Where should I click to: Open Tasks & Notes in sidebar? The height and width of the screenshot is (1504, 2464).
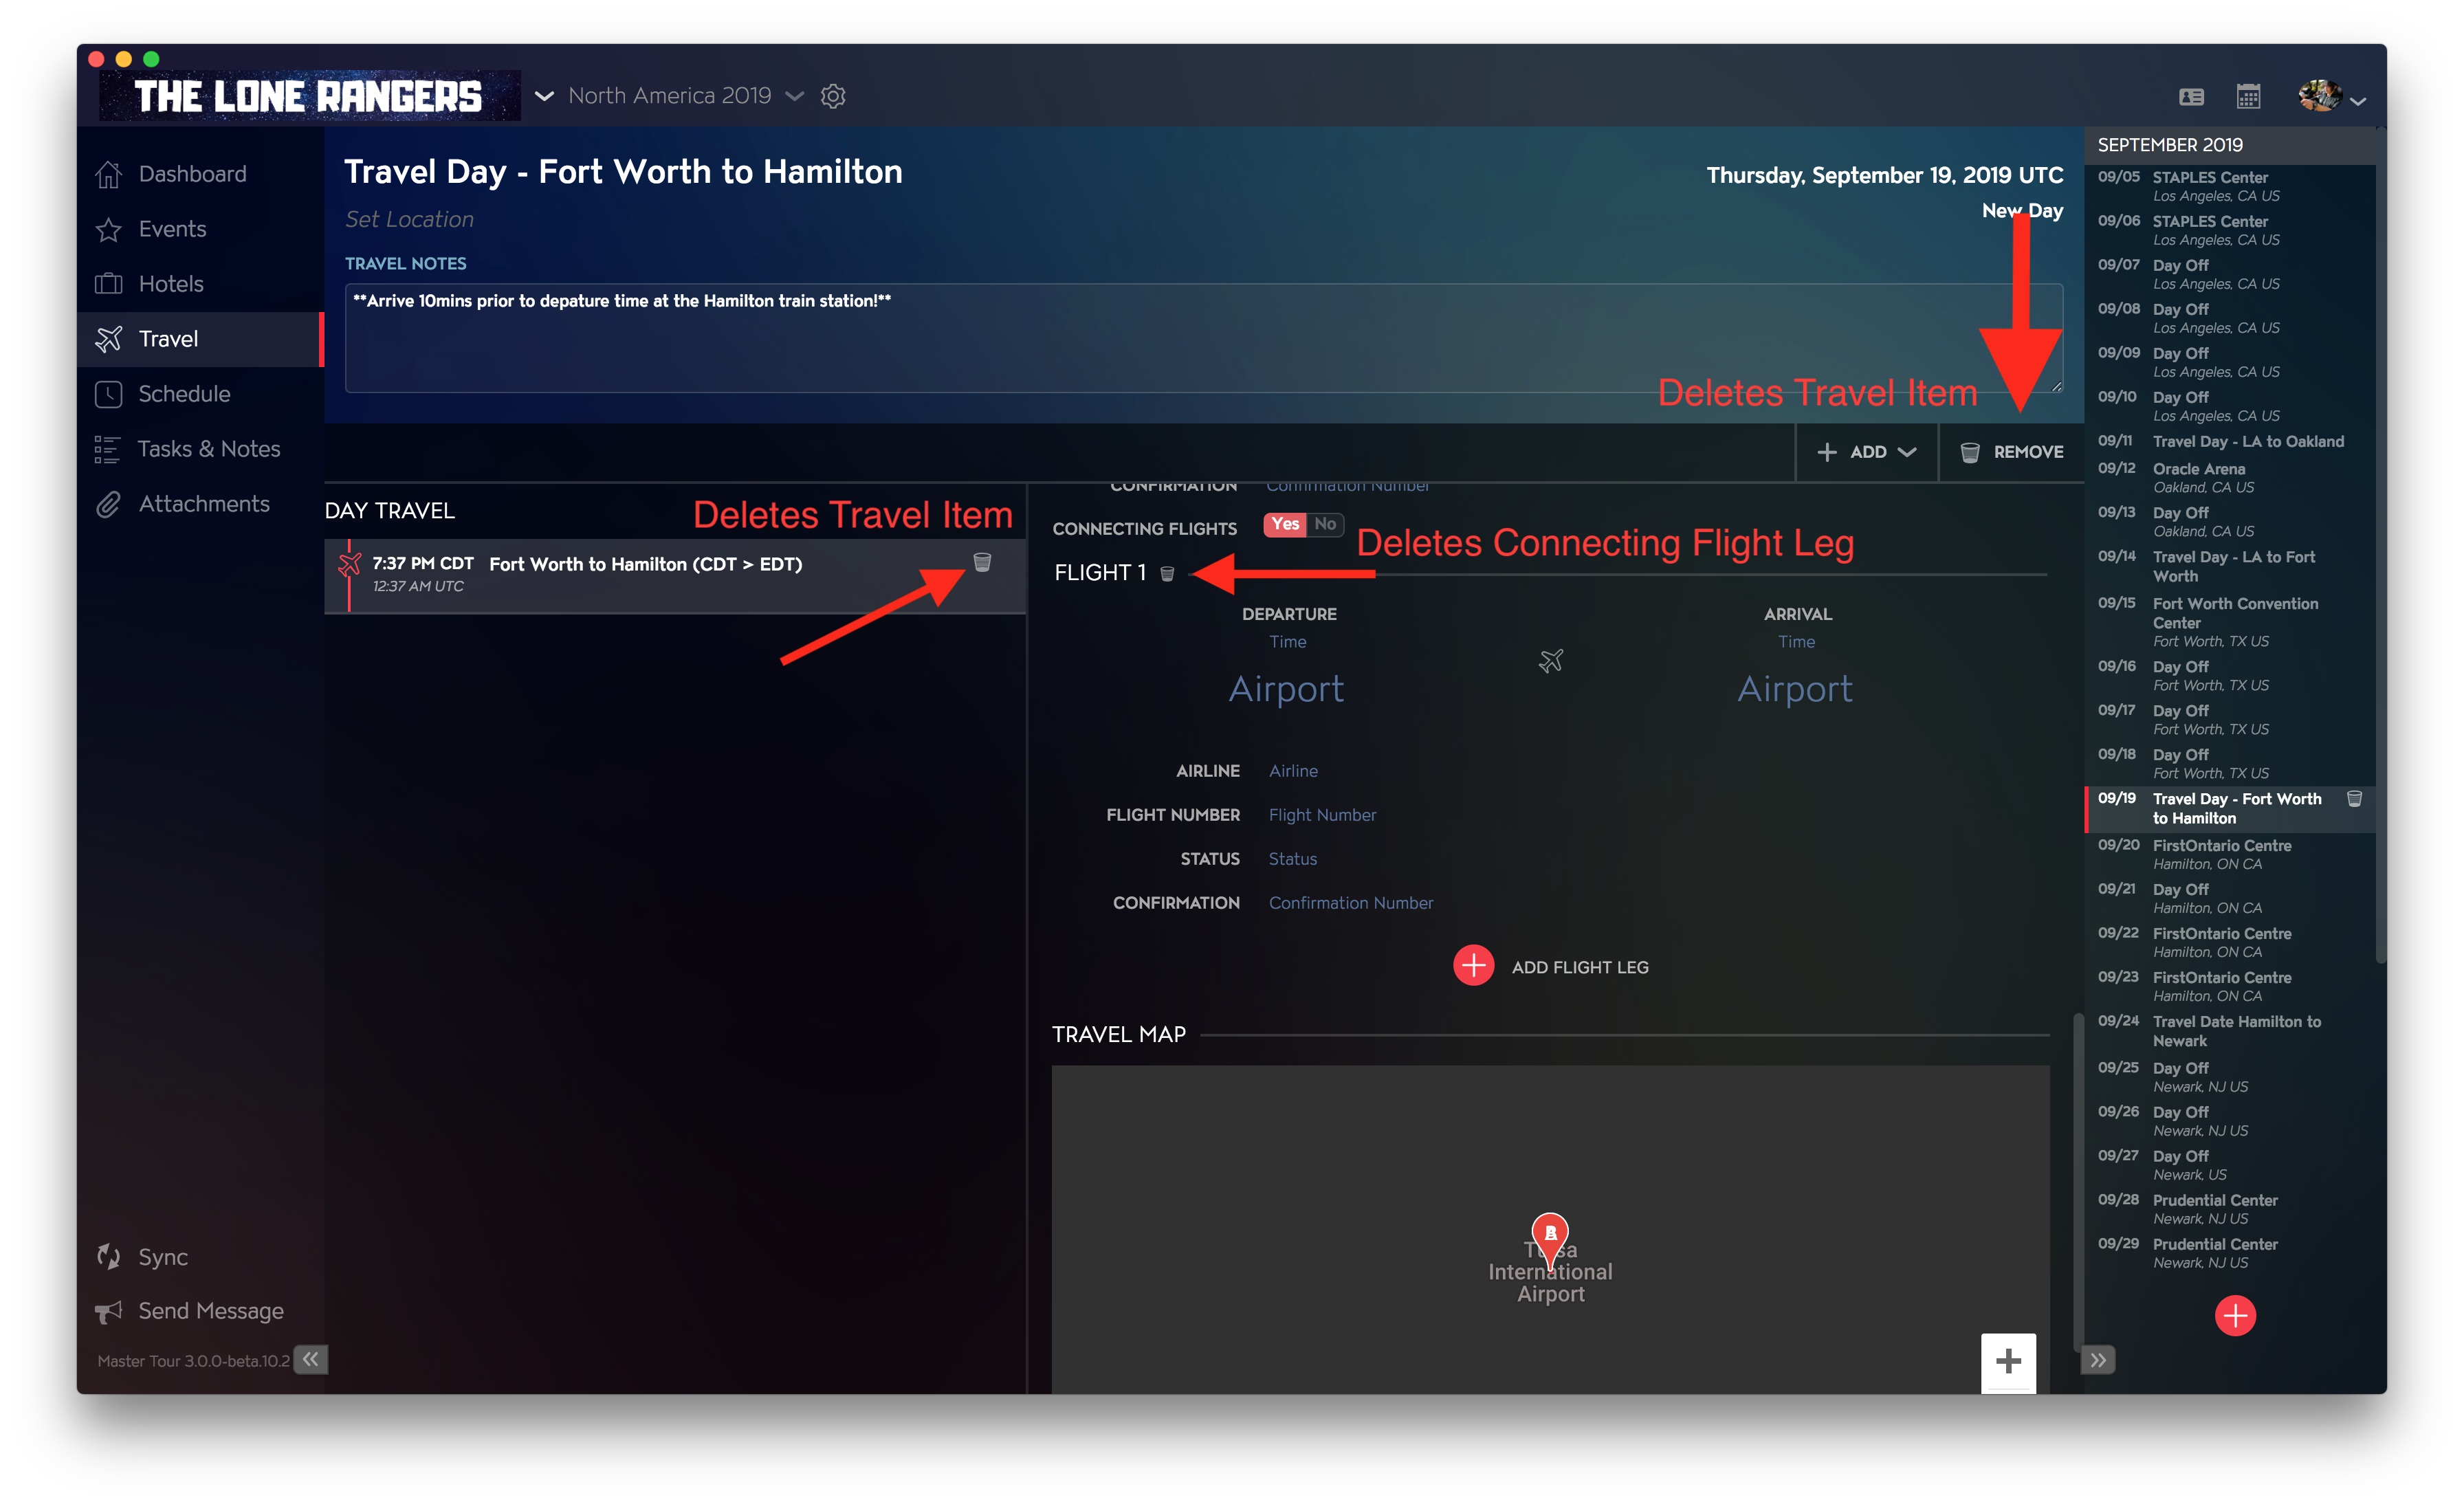pos(200,449)
